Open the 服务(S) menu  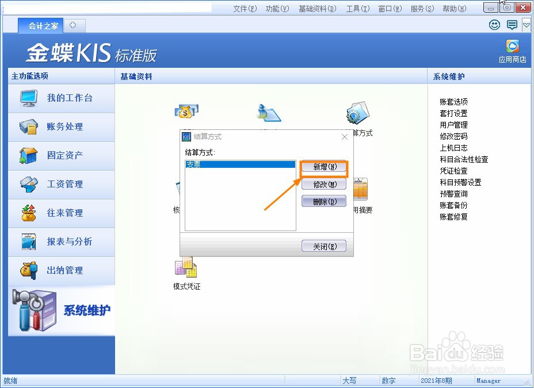click(x=422, y=9)
